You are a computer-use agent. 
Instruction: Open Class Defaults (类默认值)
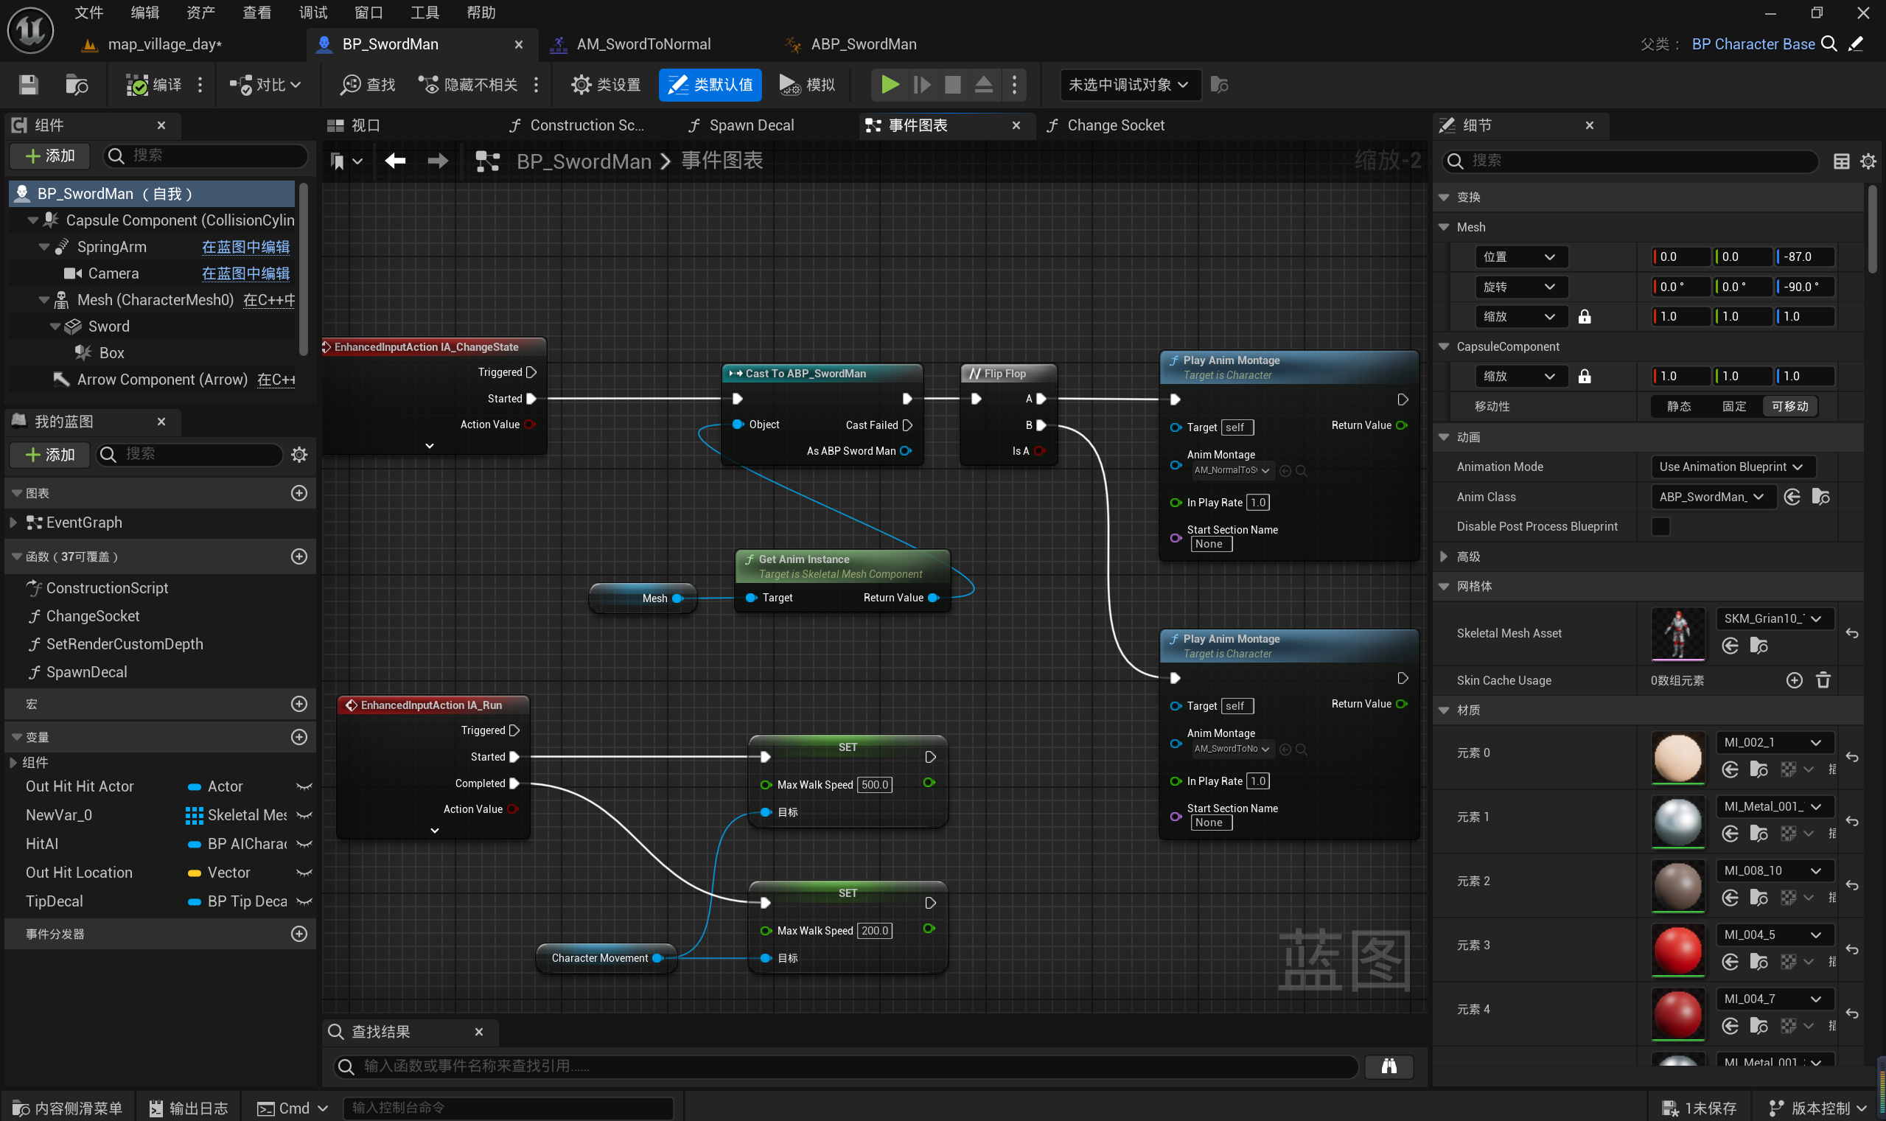click(x=710, y=85)
